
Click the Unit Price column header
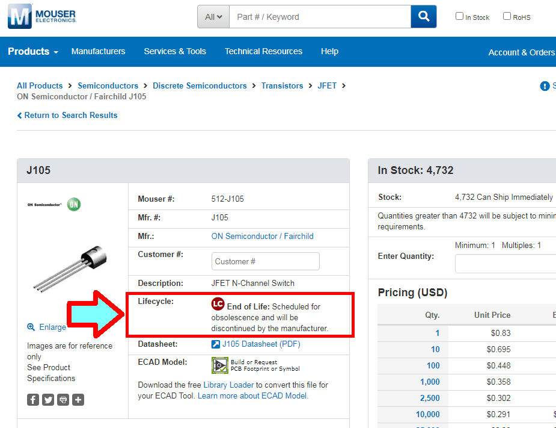coord(492,315)
